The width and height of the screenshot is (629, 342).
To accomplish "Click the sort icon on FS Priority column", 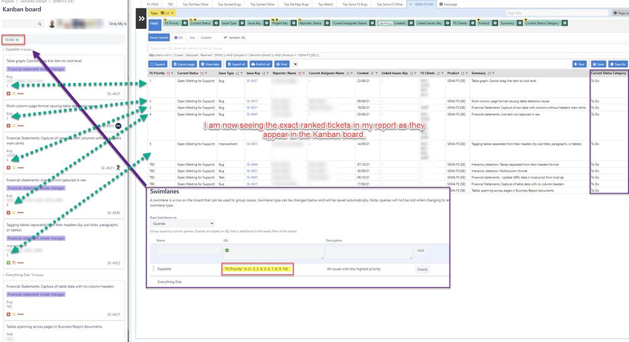I will pos(167,74).
